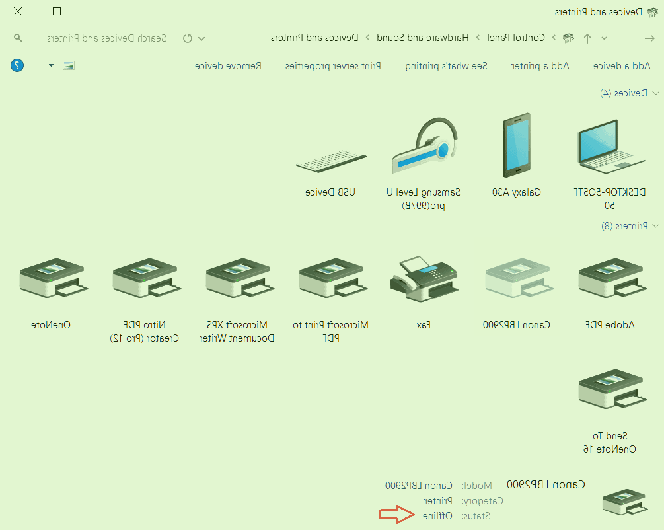Collapse the Devices (4) group

[655, 93]
